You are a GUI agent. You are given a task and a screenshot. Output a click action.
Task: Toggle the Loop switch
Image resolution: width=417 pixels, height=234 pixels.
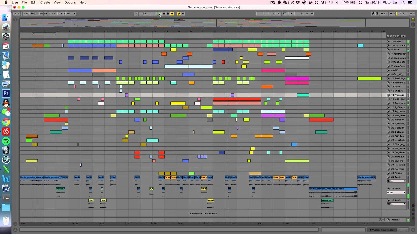(285, 14)
